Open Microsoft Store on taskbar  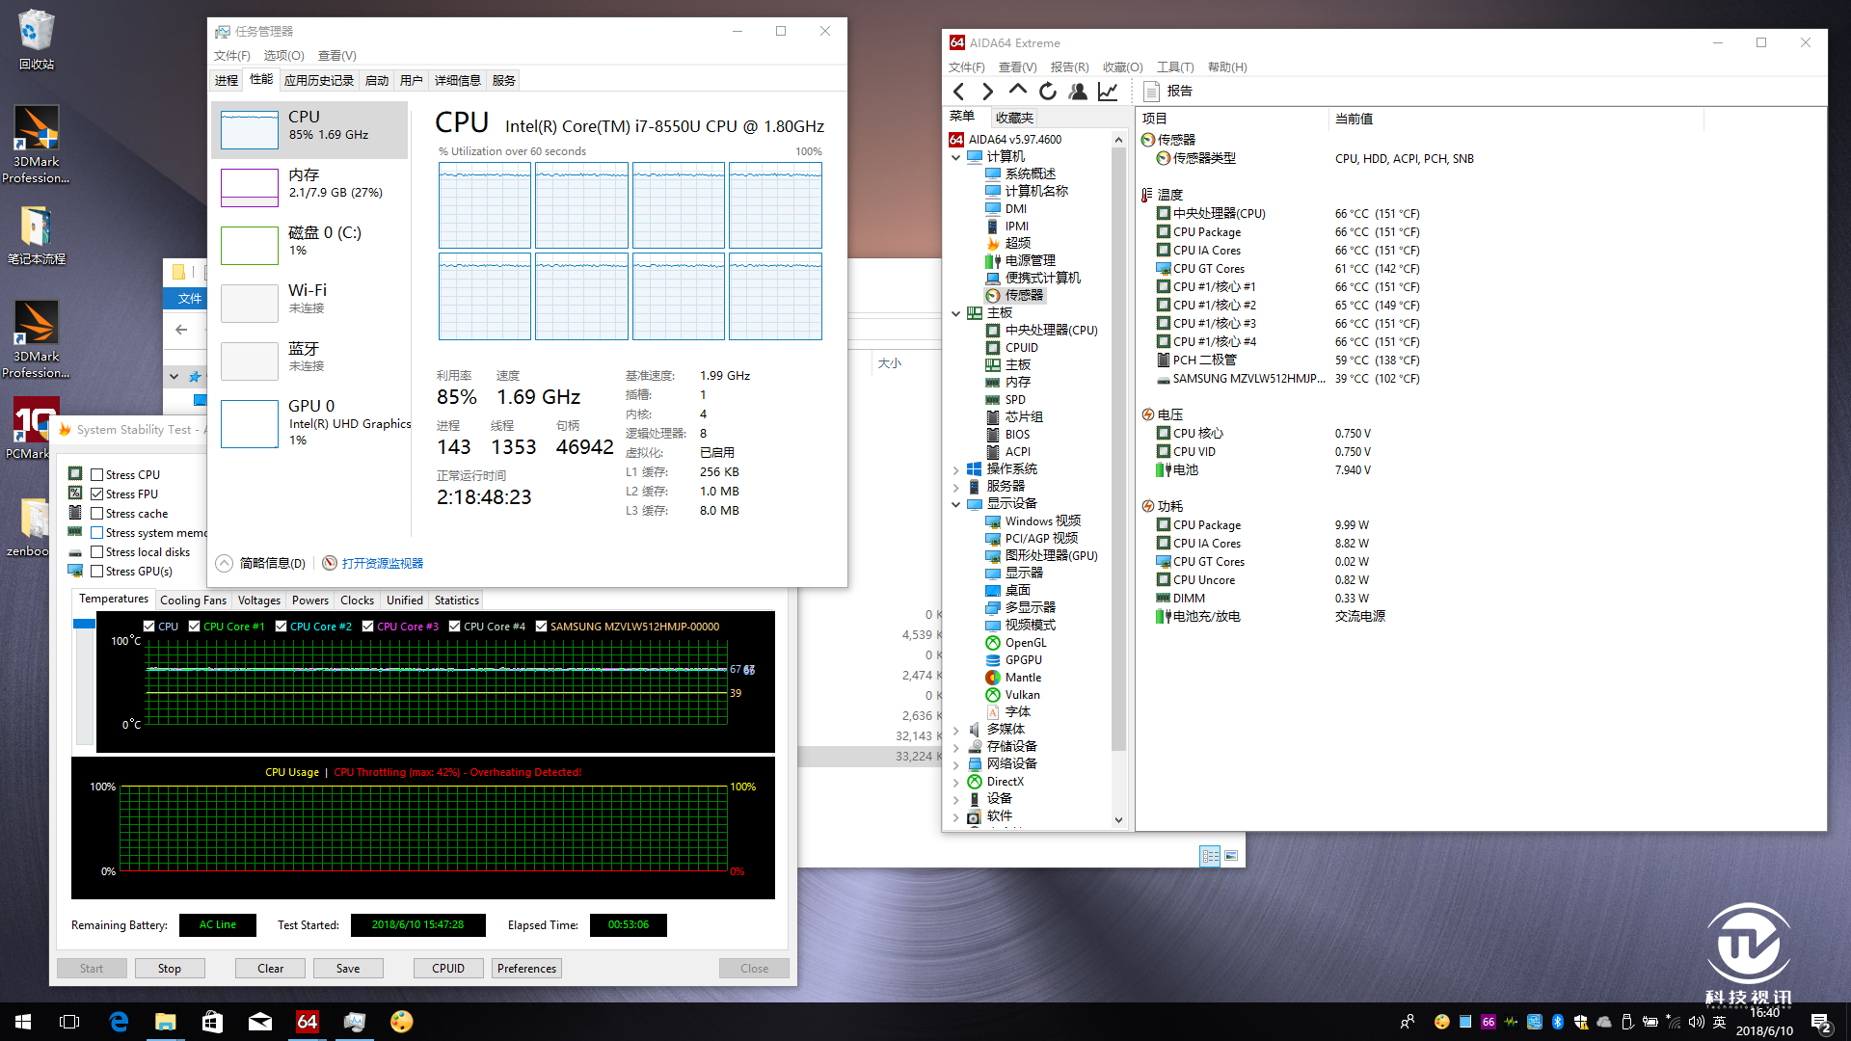pos(212,1022)
